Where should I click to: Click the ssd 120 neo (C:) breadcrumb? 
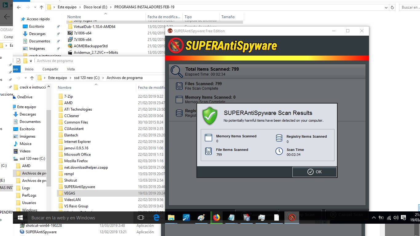pos(86,78)
